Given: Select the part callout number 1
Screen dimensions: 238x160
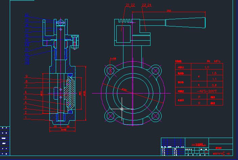Looking at the screenshot, I should 26,118.
